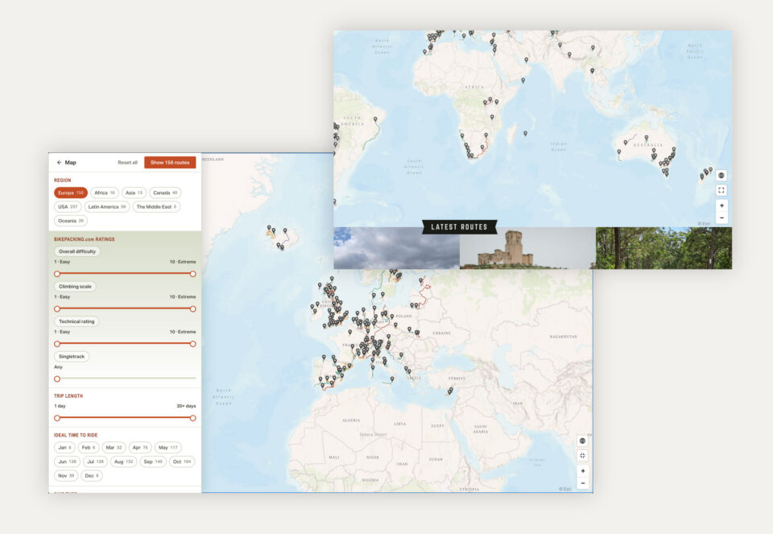Open the cloudy sky latest route thumbnail
773x534 pixels.
[x=396, y=248]
